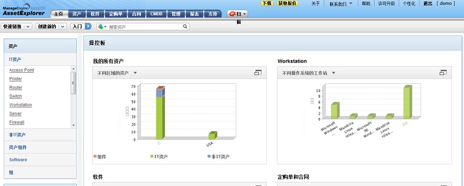Viewport: 464px width, 186px height.
Task: Click the 获取报价 button
Action: coord(287,3)
